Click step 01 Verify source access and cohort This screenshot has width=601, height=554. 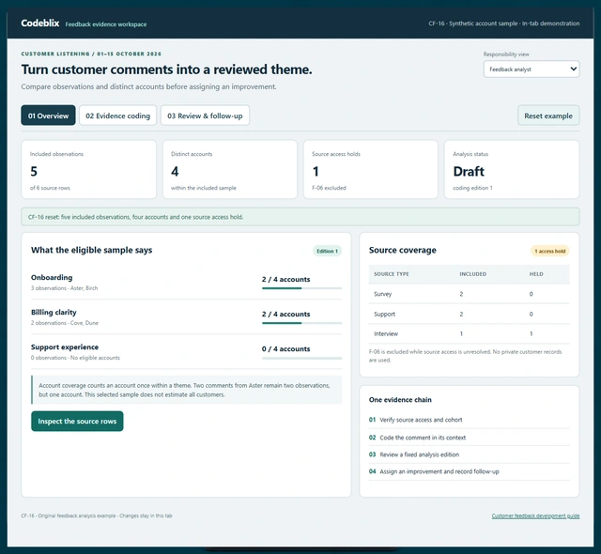(470, 420)
